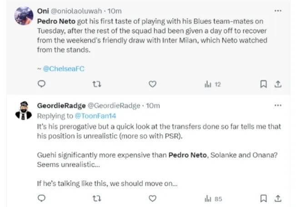This screenshot has height=207, width=296.
Task: Bookmark GeordieRadge's tweet
Action: (263, 198)
